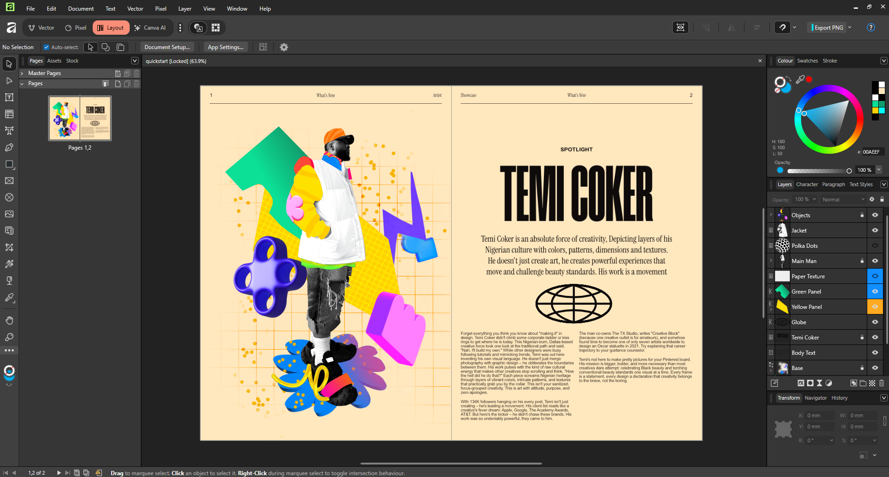Click the Export PNG button
Image resolution: width=889 pixels, height=477 pixels.
(x=828, y=27)
